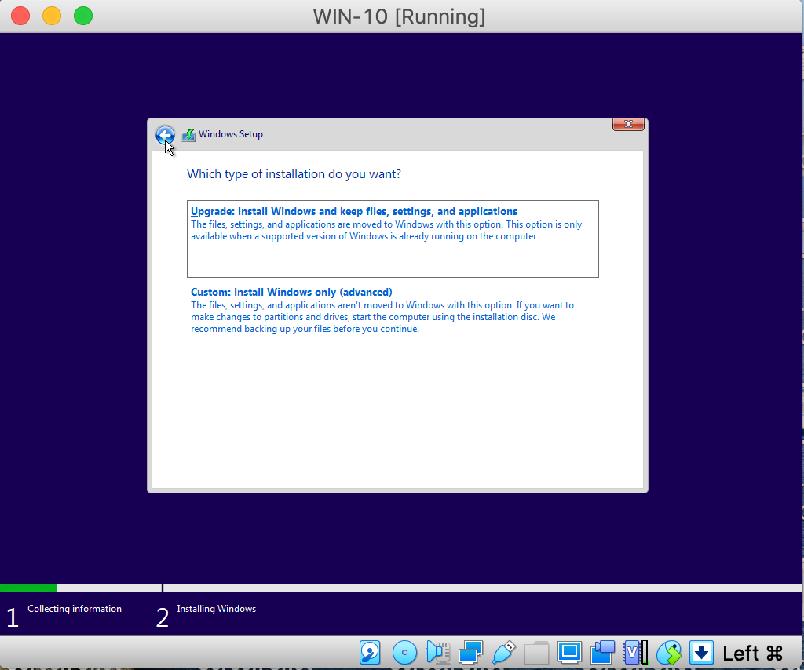
Task: Open optical disc indicator in status bar
Action: click(404, 653)
